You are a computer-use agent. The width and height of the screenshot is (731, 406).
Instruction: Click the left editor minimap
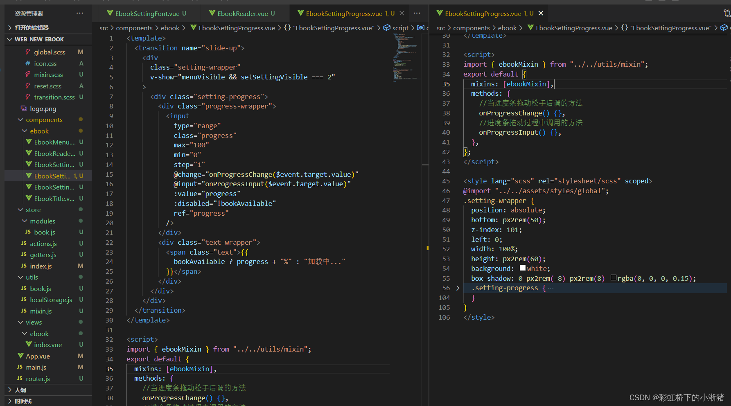pyautogui.click(x=406, y=57)
